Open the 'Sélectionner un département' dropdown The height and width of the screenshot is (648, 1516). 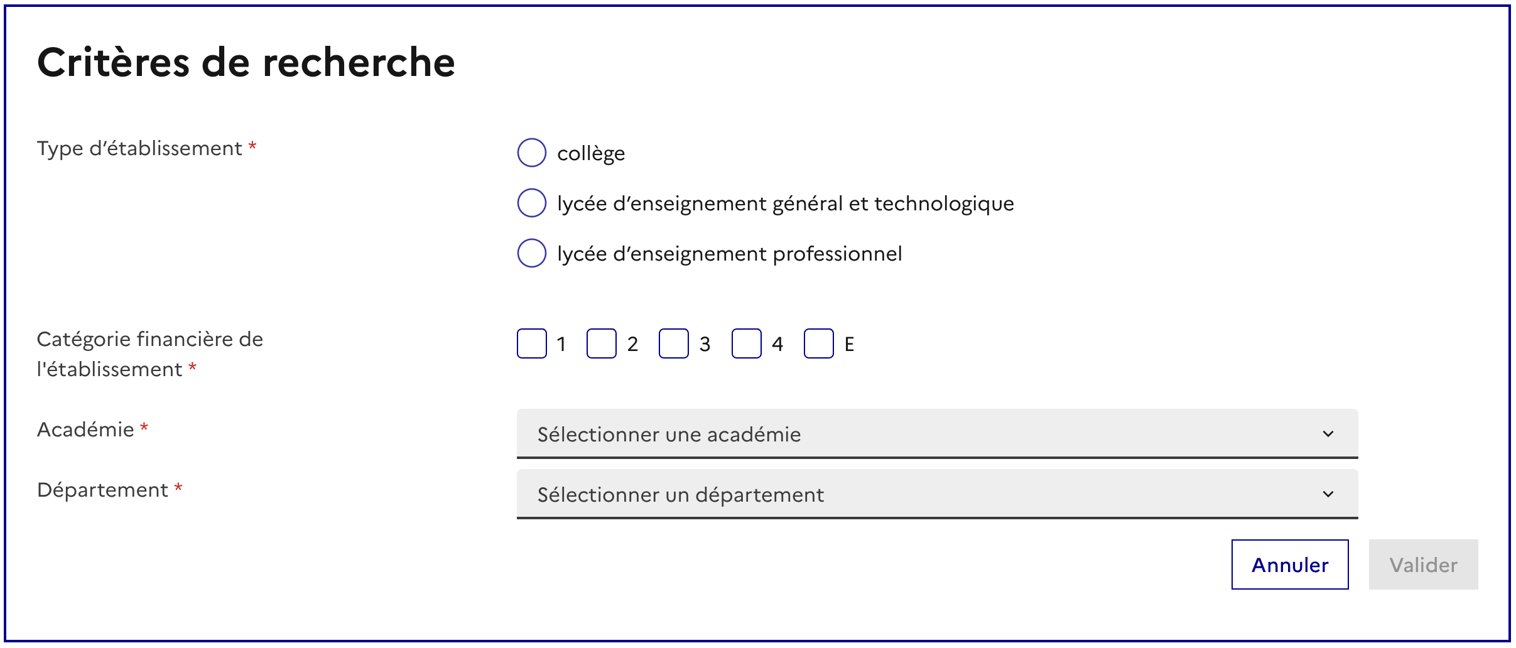[x=936, y=494]
